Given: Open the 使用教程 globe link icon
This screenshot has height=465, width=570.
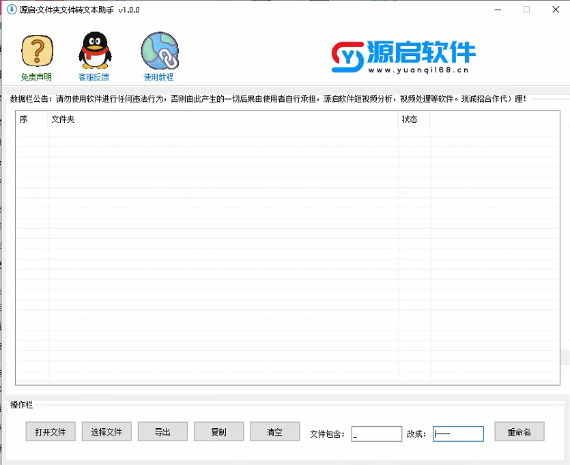Looking at the screenshot, I should pos(159,51).
